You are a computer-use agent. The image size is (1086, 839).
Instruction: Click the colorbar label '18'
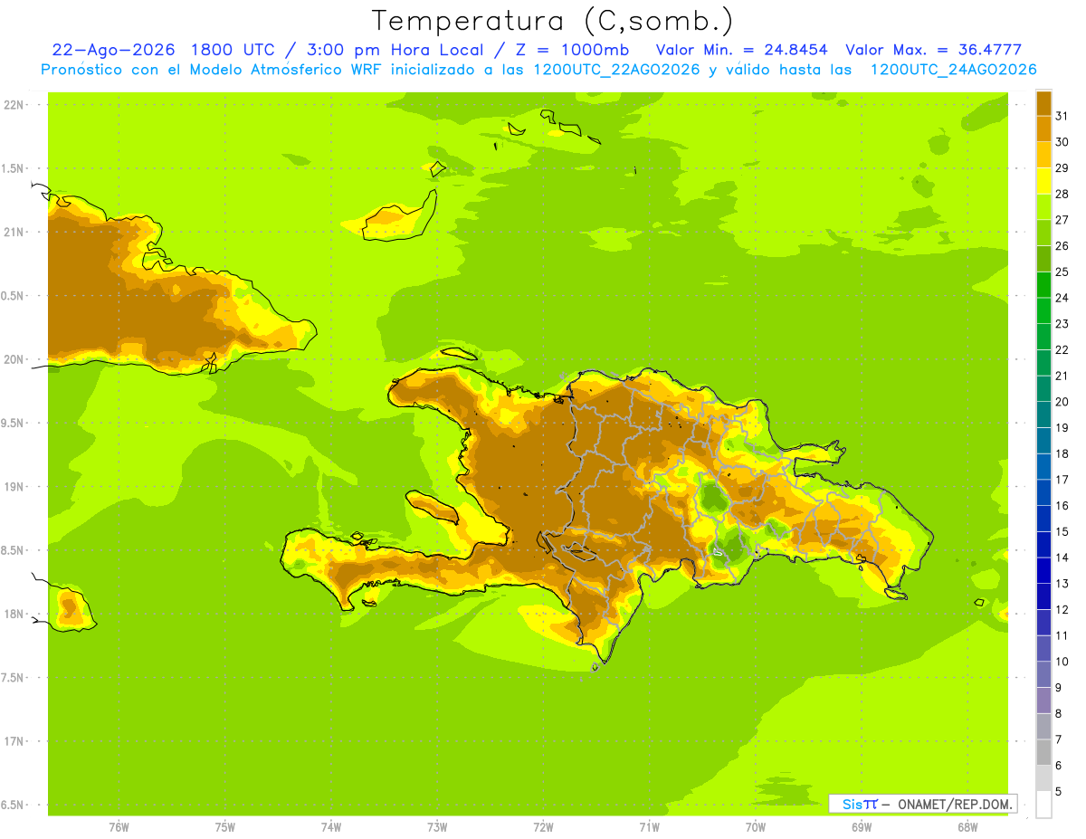pyautogui.click(x=1062, y=453)
